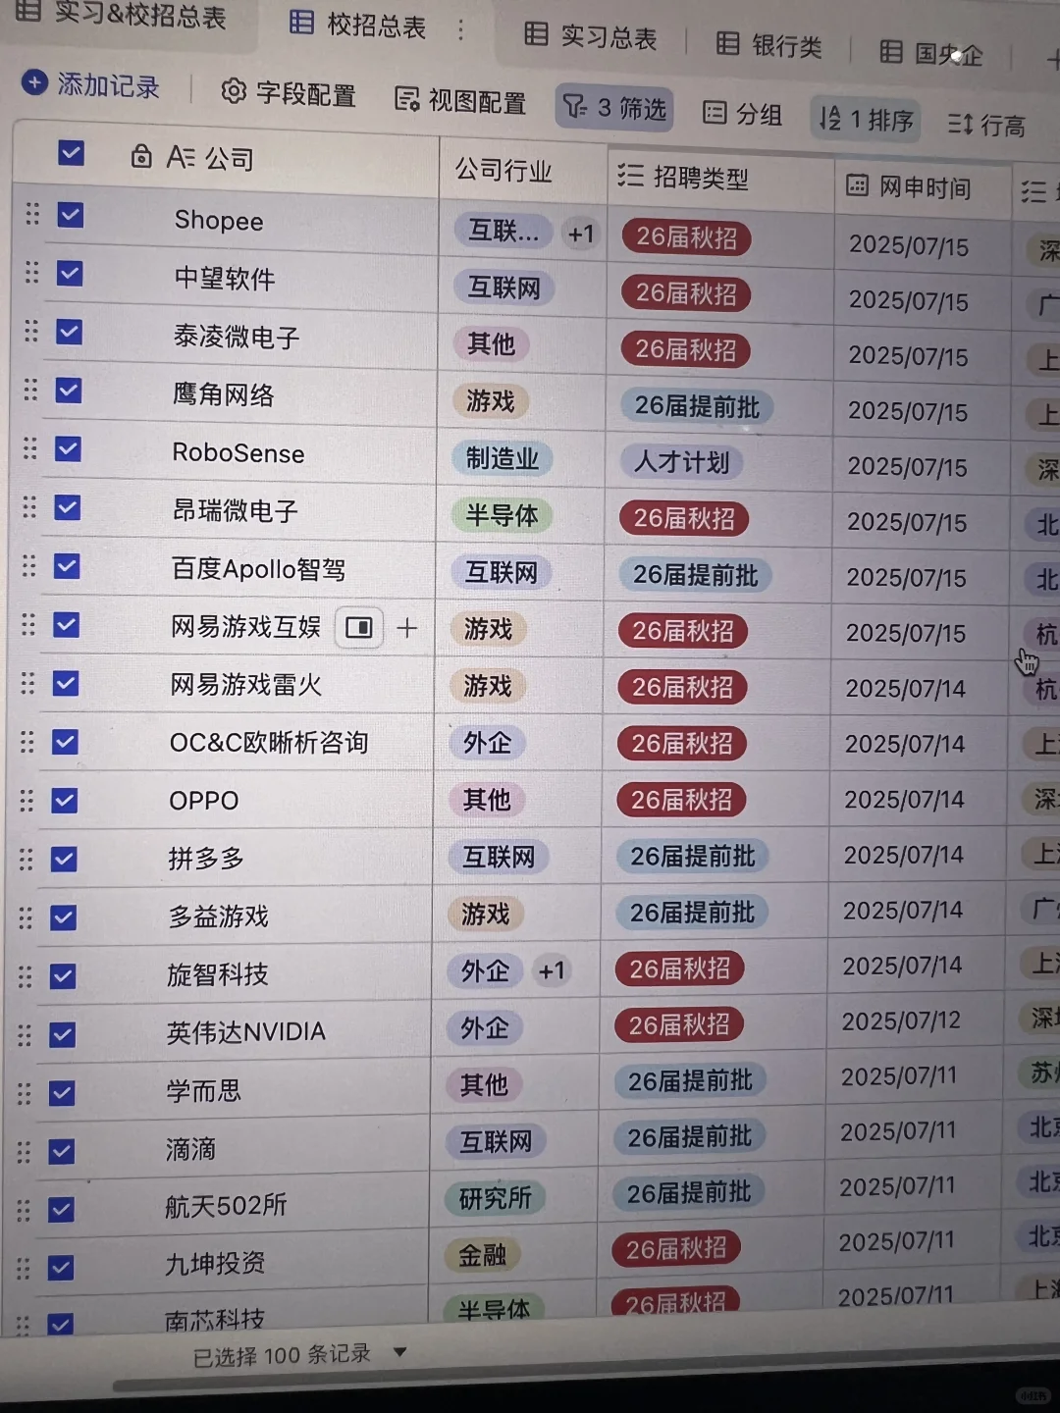Click the drag handle of 英伟达NVIDIA row

coord(25,1034)
